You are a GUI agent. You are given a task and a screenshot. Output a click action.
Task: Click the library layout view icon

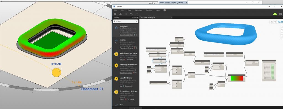pyautogui.click(x=135, y=17)
